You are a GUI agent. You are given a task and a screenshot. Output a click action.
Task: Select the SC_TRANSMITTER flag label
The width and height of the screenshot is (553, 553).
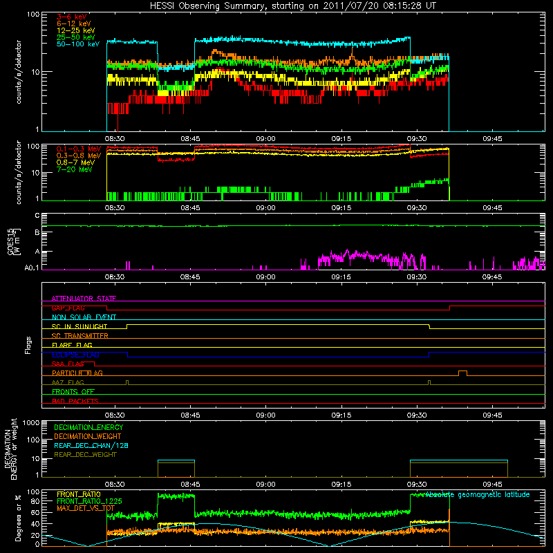pyautogui.click(x=79, y=336)
